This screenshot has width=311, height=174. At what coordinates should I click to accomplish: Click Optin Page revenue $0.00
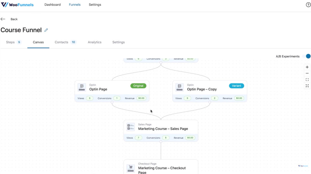(141, 98)
